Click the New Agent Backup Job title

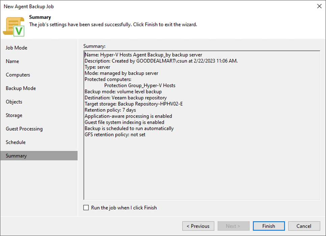[x=29, y=6]
